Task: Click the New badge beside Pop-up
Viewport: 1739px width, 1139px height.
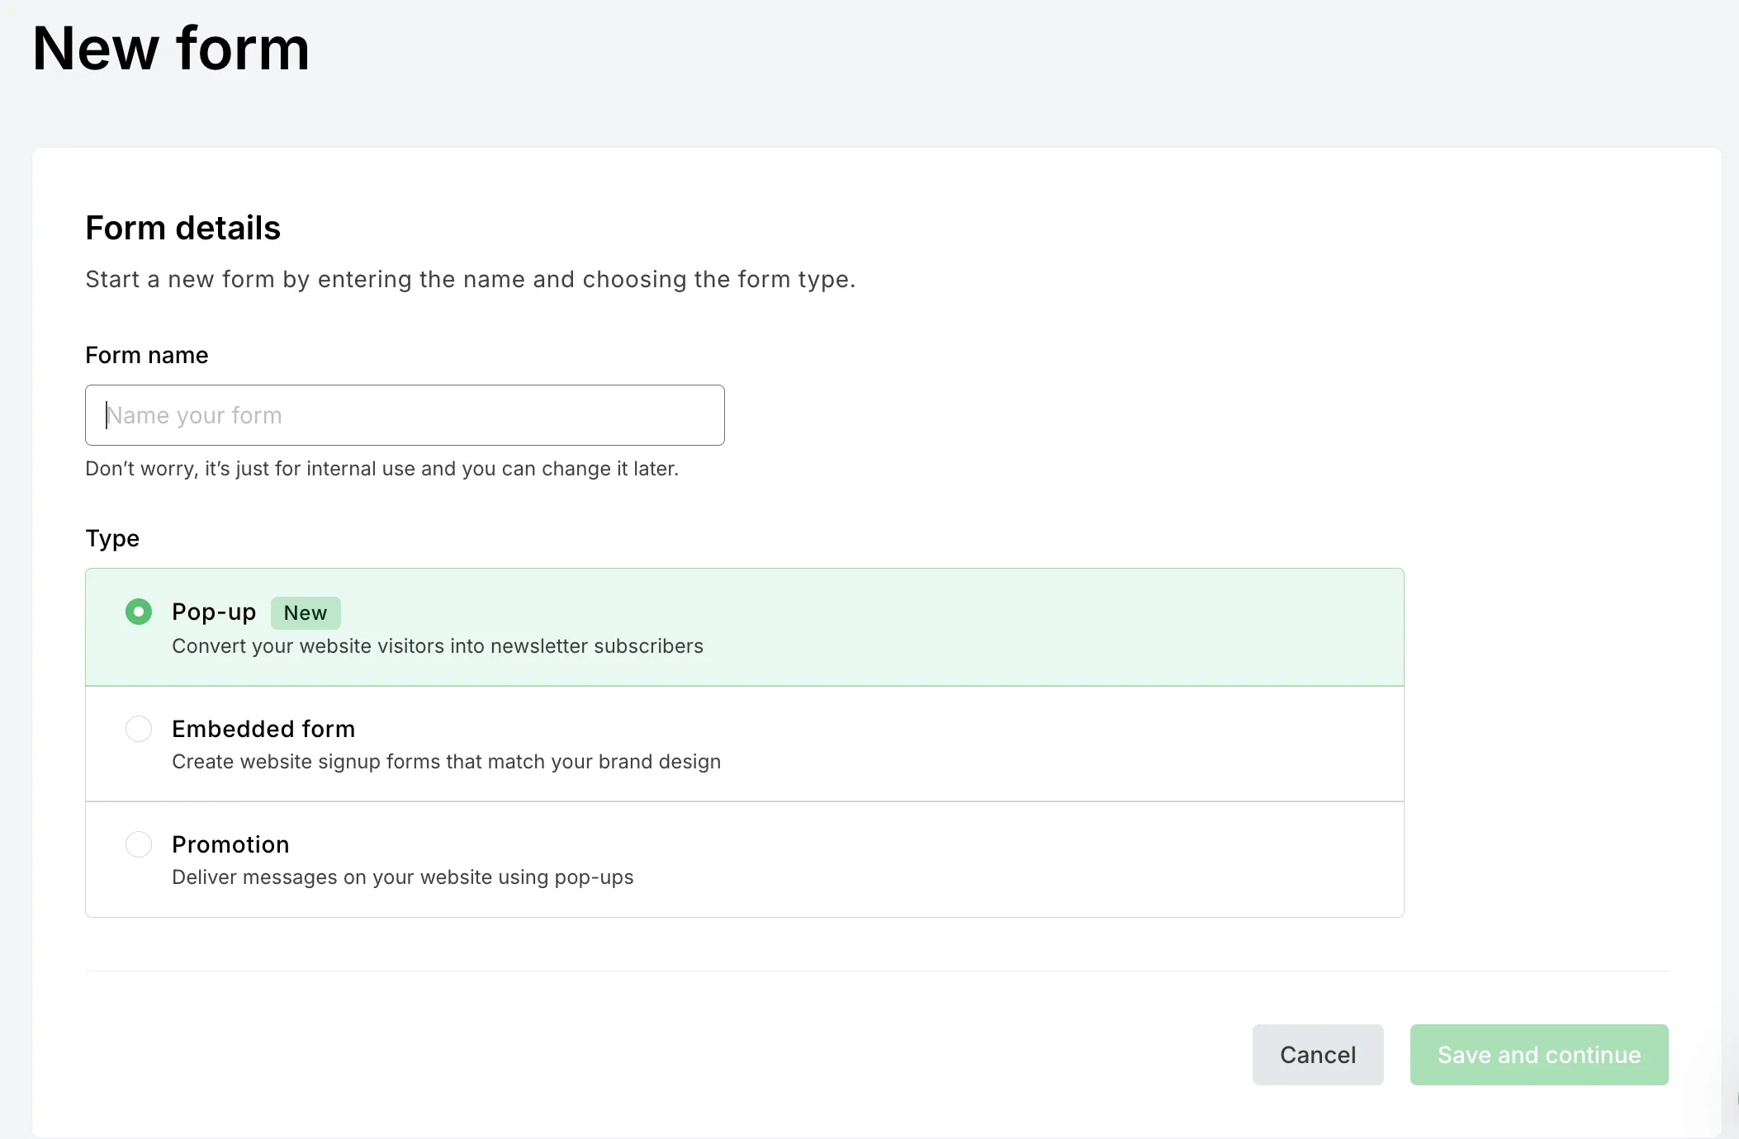Action: point(306,613)
